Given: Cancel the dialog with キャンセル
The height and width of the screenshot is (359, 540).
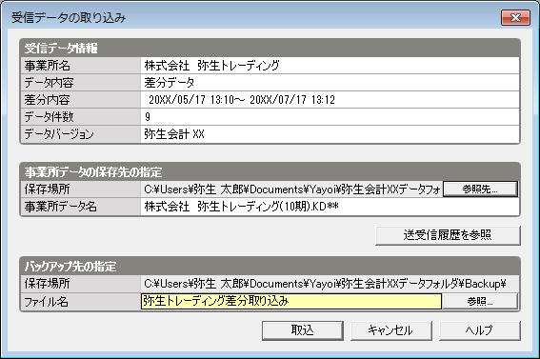Looking at the screenshot, I should pos(390,330).
